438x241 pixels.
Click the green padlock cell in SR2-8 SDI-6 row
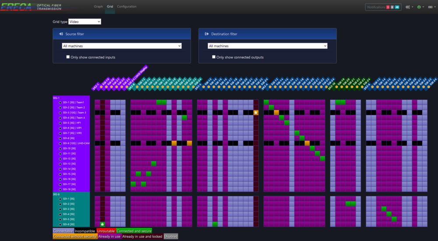pos(102,224)
